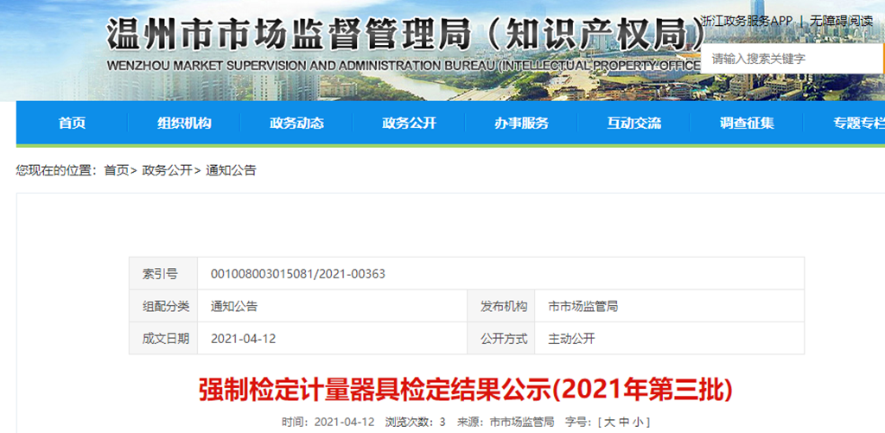Click the 组配分类 label cell
Image resolution: width=885 pixels, height=433 pixels.
tap(163, 306)
